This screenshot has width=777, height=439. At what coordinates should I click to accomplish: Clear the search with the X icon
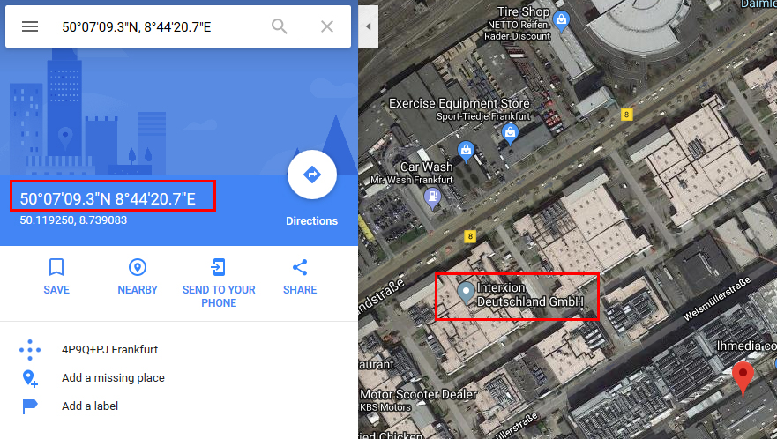327,26
